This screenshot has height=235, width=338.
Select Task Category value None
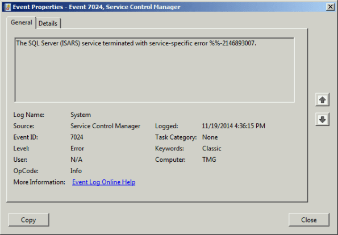pyautogui.click(x=210, y=137)
